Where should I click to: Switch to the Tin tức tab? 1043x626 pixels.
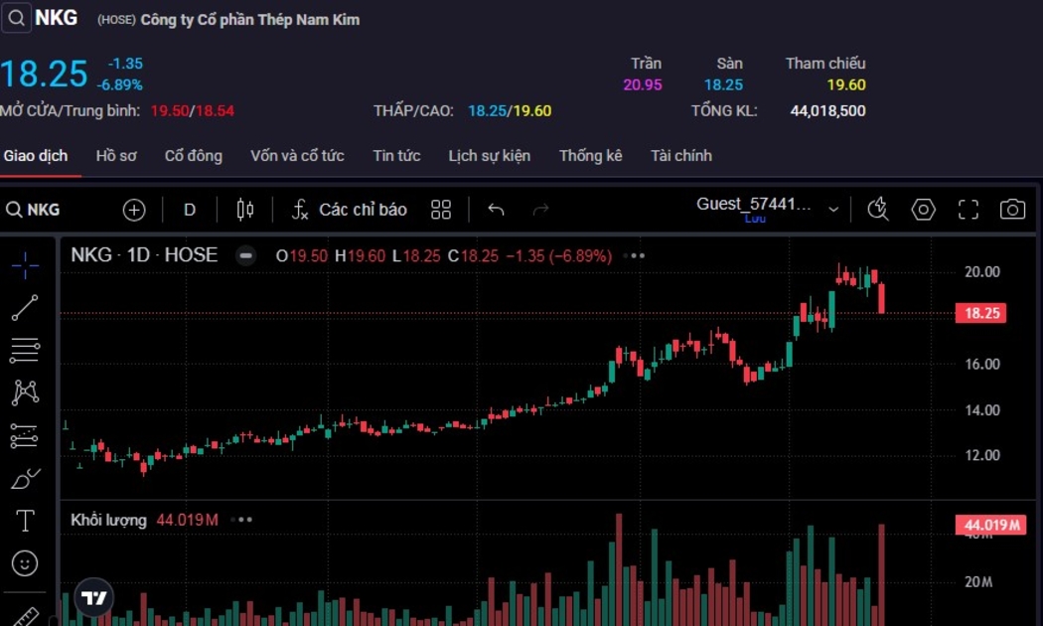click(396, 156)
